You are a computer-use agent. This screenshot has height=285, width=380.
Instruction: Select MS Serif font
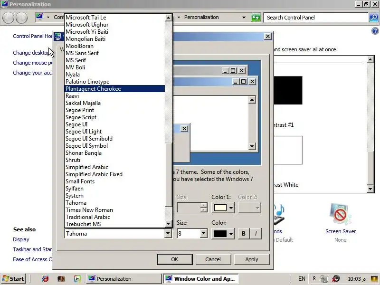tap(115, 60)
